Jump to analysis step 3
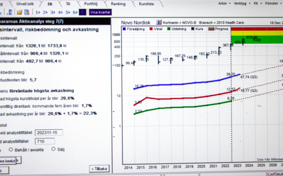 [53, 12]
